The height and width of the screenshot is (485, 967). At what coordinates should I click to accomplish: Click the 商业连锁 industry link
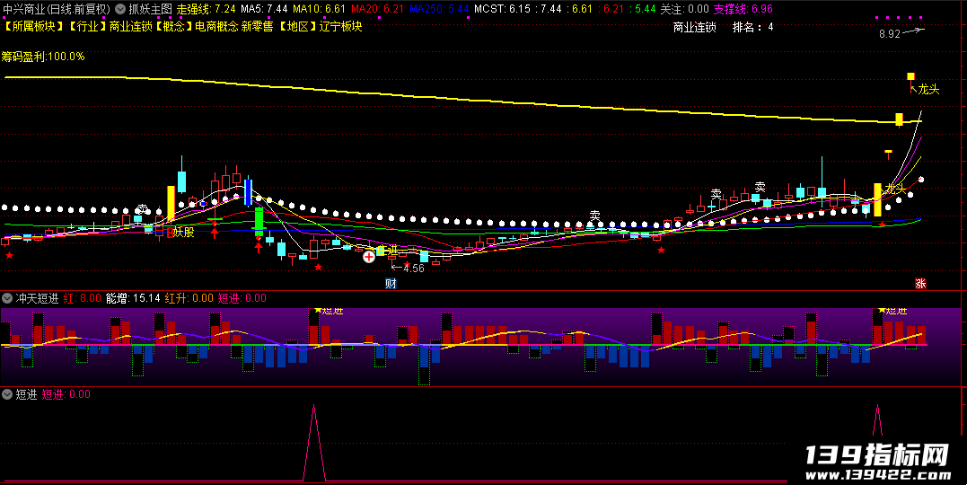coord(131,27)
